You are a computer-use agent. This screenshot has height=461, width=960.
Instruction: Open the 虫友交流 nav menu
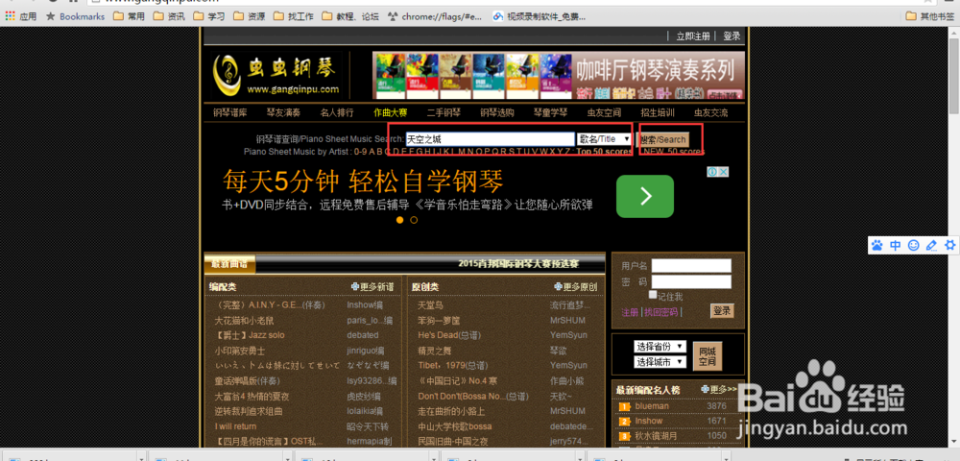click(710, 112)
